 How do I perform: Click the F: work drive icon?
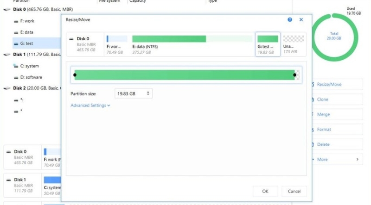coord(16,21)
